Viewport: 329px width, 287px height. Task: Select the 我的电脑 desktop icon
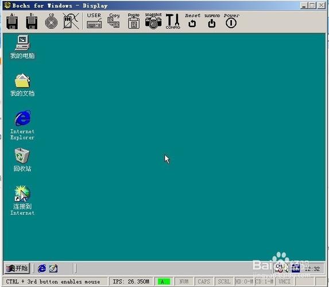(22, 47)
